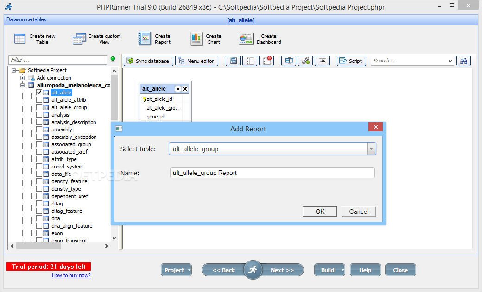Select associated_xref in the table list
This screenshot has width=482, height=292.
point(70,152)
